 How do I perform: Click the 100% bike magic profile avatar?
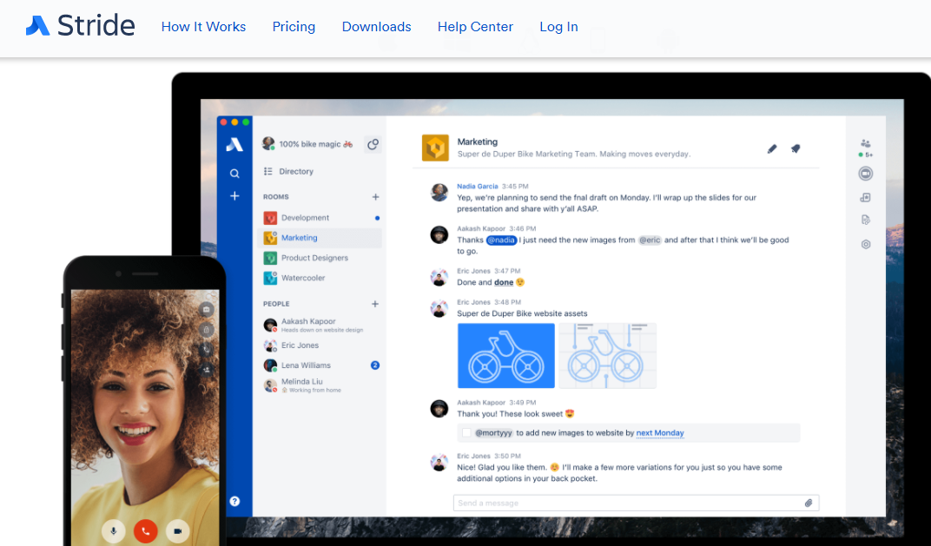[268, 143]
